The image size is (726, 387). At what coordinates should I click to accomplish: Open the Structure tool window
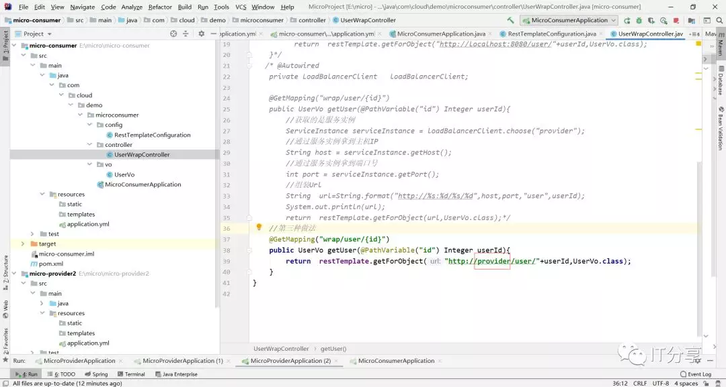[x=5, y=272]
